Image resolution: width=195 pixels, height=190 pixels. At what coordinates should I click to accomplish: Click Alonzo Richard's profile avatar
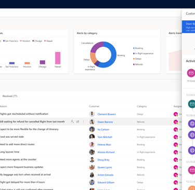92,152
